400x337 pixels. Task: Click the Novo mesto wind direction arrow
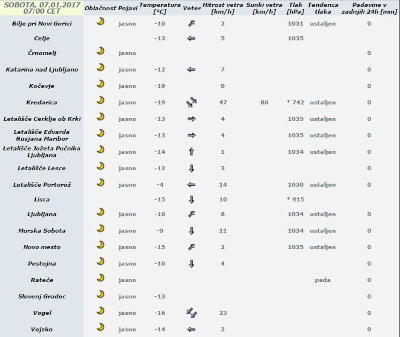click(191, 247)
